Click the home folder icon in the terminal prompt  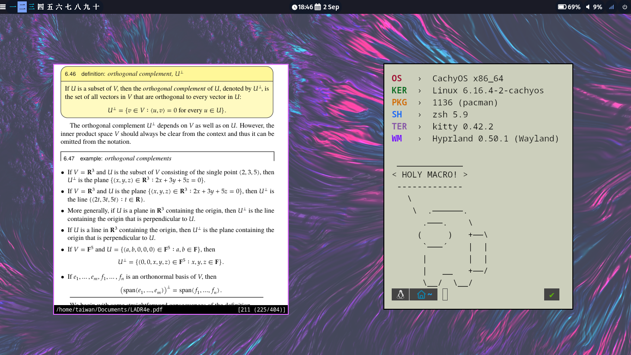421,294
